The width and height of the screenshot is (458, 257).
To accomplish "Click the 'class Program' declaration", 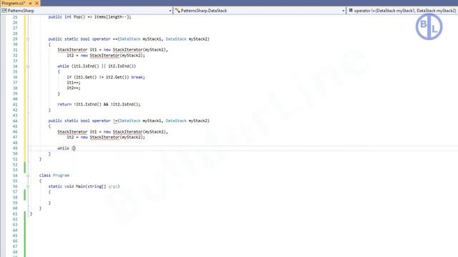I will [54, 176].
